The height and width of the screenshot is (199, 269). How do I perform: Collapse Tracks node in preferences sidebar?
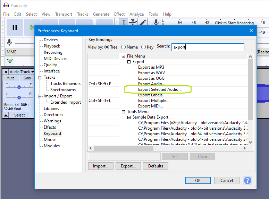point(40,78)
